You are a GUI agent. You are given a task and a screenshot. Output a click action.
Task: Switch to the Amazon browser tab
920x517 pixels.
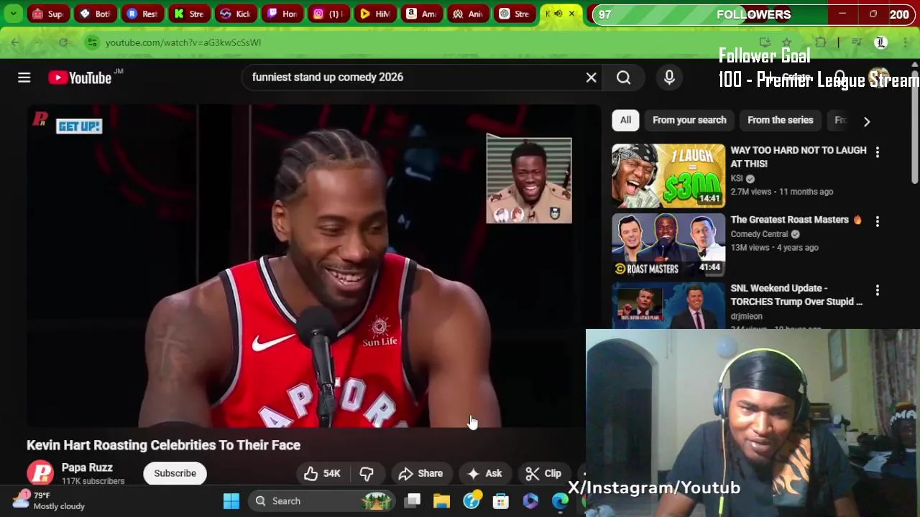pos(420,14)
